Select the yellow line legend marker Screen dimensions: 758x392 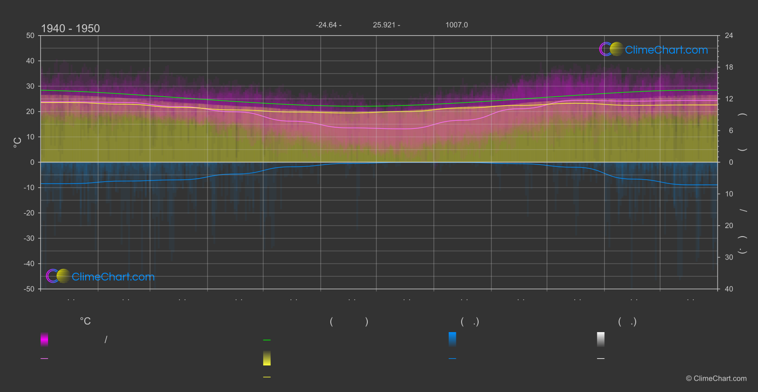click(267, 377)
